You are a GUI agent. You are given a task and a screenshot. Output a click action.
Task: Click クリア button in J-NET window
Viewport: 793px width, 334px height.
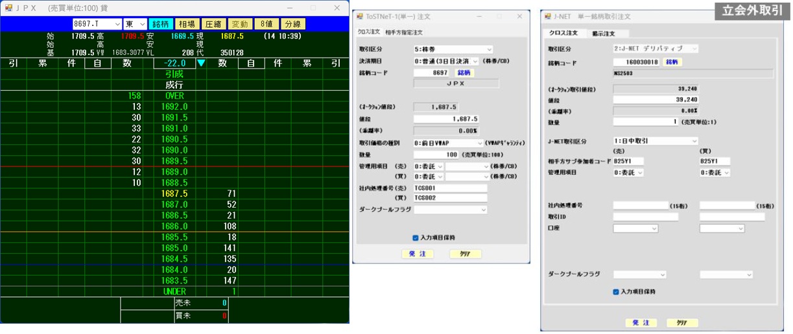[681, 322]
